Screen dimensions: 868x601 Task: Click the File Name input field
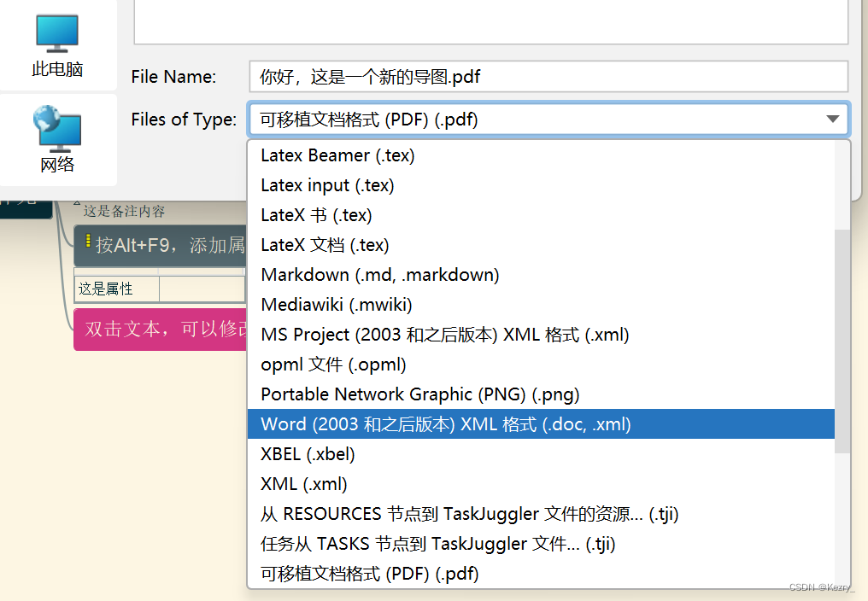coord(548,76)
